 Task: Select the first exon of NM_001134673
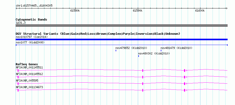[x=18, y=90]
